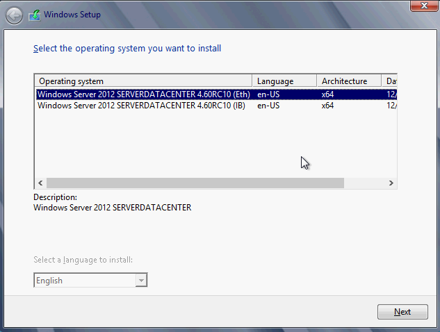Click the Operating system column header

tap(142, 81)
